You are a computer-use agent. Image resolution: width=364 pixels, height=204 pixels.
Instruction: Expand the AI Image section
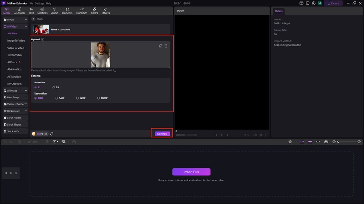pyautogui.click(x=26, y=91)
